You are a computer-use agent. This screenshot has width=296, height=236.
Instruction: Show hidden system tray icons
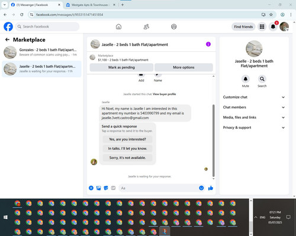tap(256, 217)
